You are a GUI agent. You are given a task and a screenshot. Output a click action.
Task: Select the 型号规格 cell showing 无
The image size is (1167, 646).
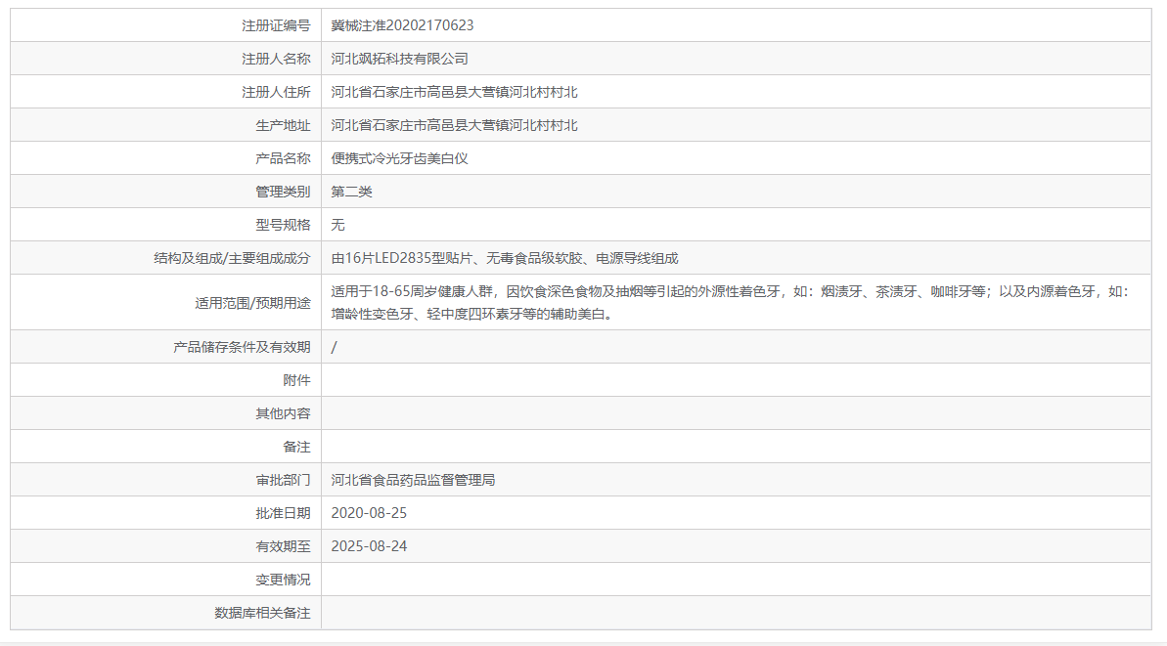click(338, 224)
